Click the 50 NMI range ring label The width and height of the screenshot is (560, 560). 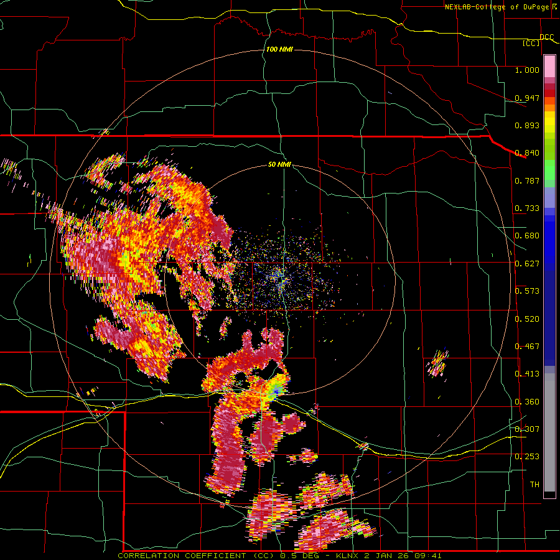click(279, 165)
